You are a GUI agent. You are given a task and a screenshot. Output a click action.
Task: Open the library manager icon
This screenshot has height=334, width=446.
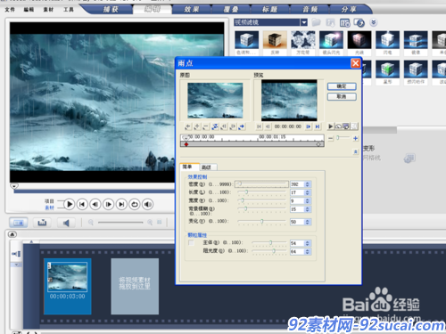coord(330,22)
